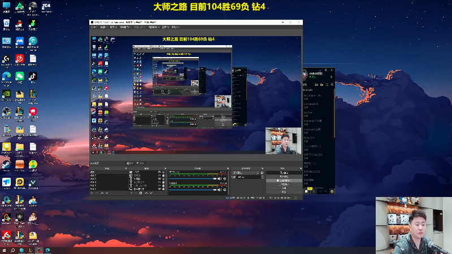Add a new scene with plus icon
Viewport: 452px width, 254px height.
click(x=92, y=193)
